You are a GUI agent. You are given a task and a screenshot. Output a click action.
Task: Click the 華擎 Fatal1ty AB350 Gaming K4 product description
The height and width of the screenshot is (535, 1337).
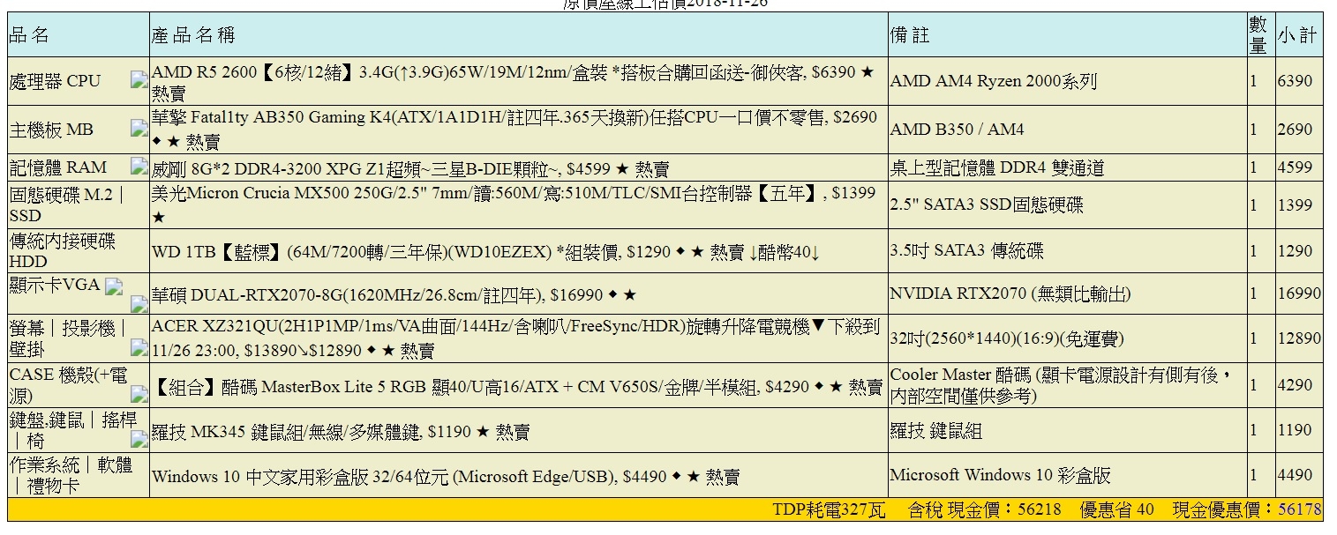click(515, 129)
